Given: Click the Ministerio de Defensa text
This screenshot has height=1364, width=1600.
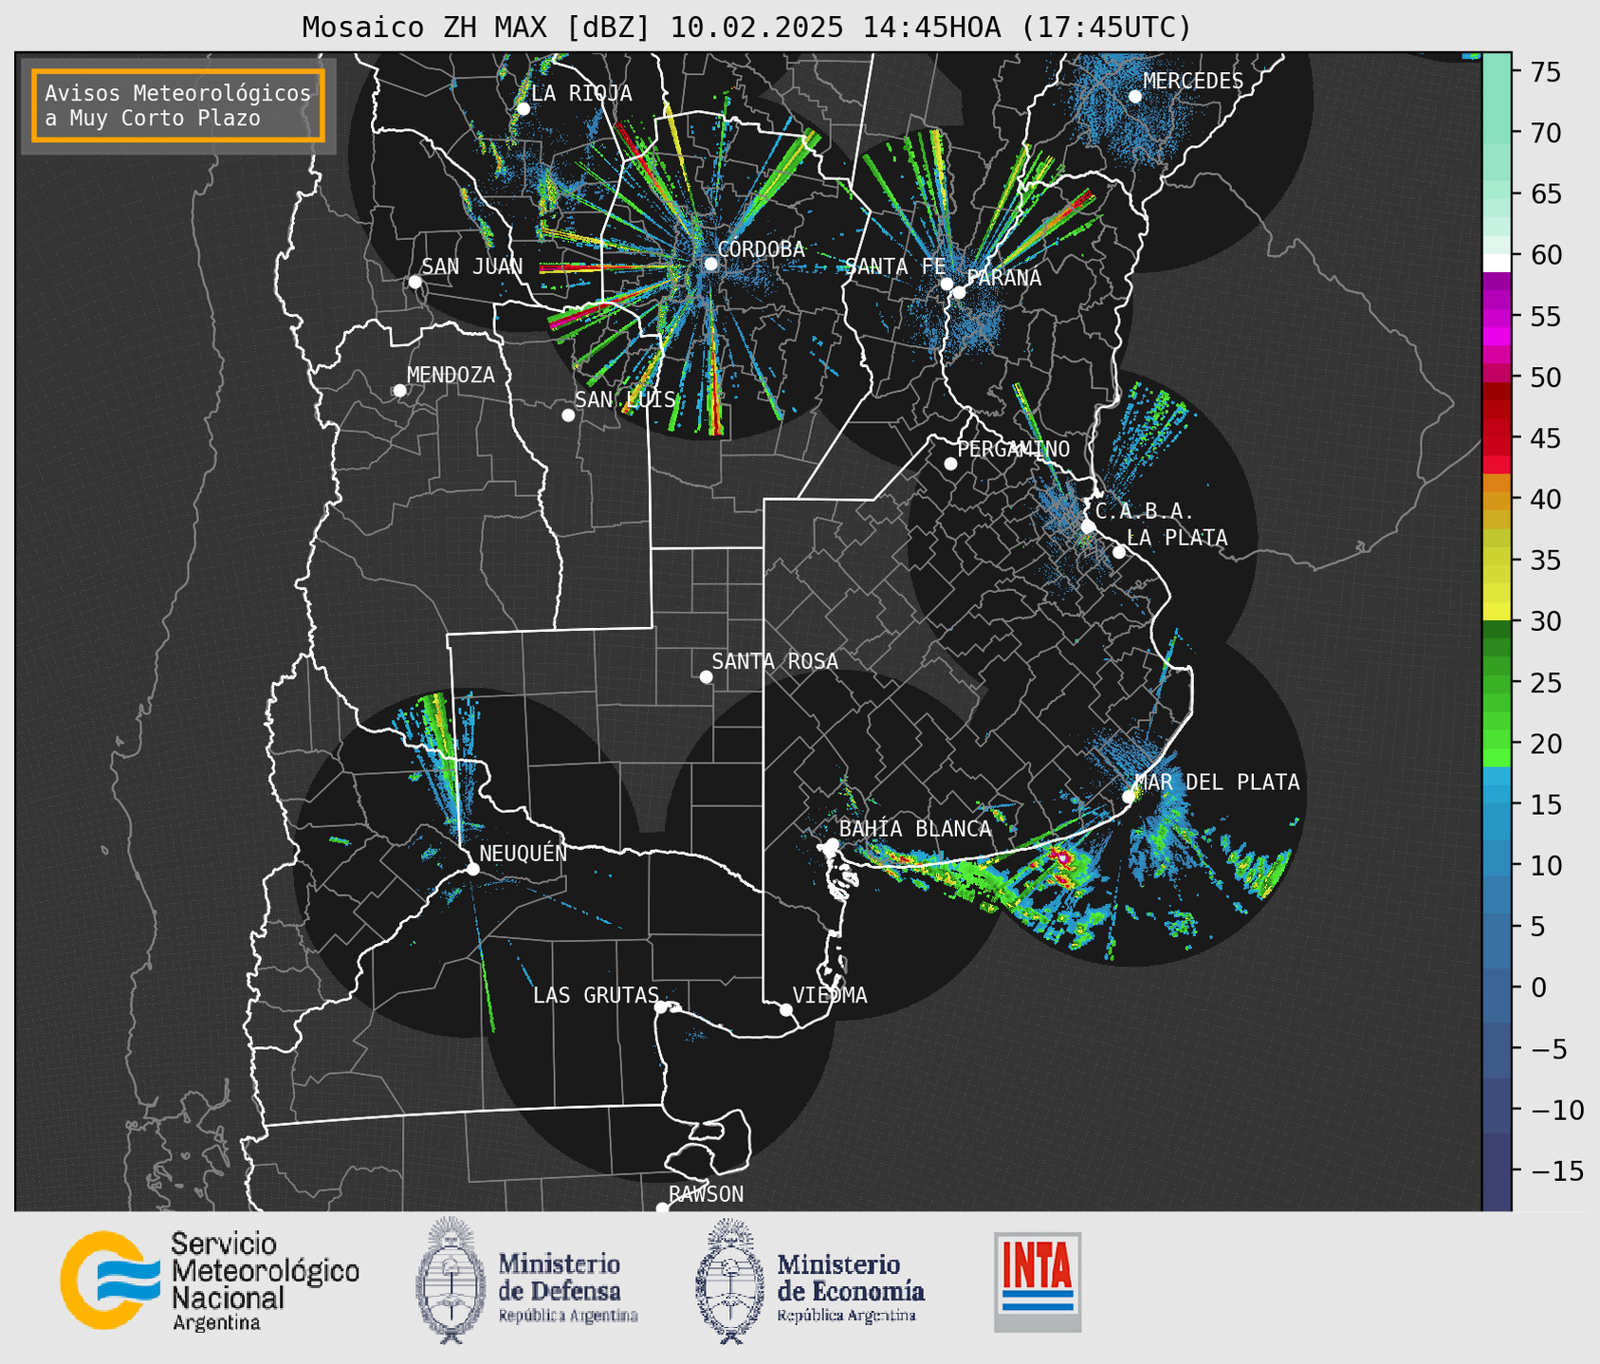Looking at the screenshot, I should (567, 1287).
